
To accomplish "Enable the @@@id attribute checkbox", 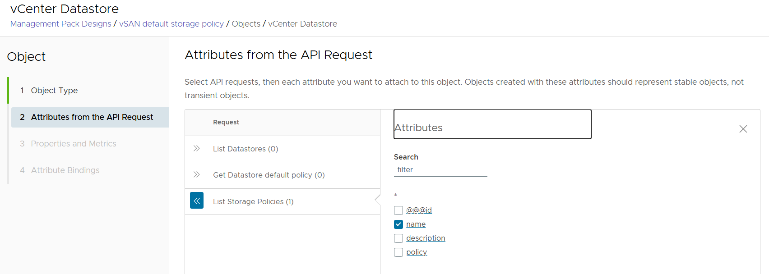I will point(398,210).
